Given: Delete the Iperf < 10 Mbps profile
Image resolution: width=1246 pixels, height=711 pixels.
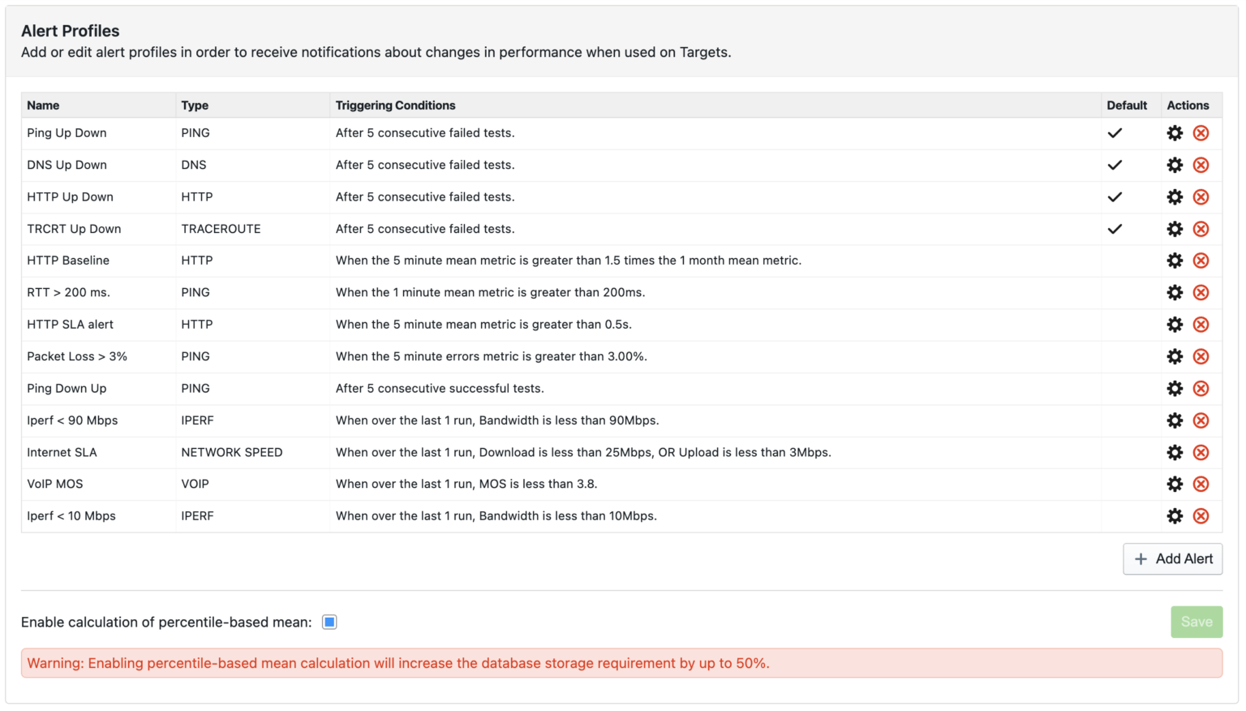Looking at the screenshot, I should 1201,516.
